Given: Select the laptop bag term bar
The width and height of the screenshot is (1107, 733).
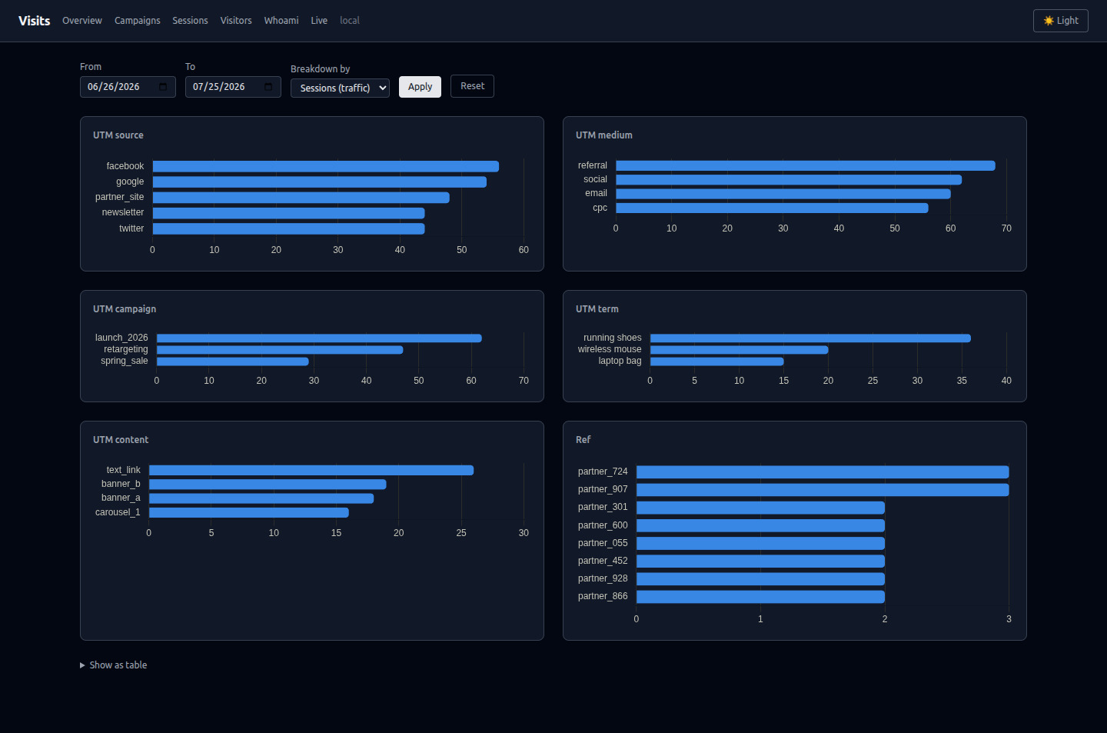Looking at the screenshot, I should [x=717, y=362].
